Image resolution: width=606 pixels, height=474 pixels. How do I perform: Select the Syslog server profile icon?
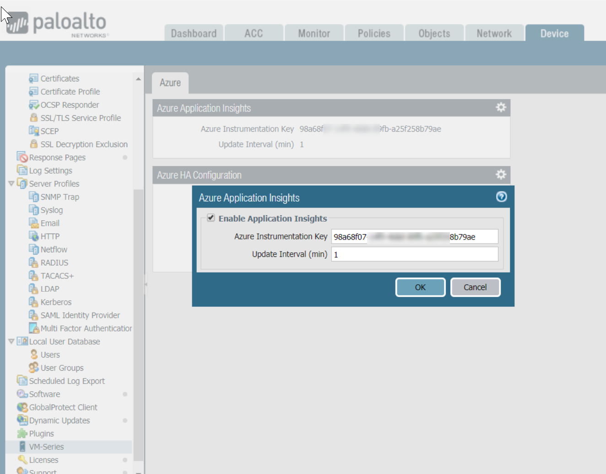click(33, 210)
